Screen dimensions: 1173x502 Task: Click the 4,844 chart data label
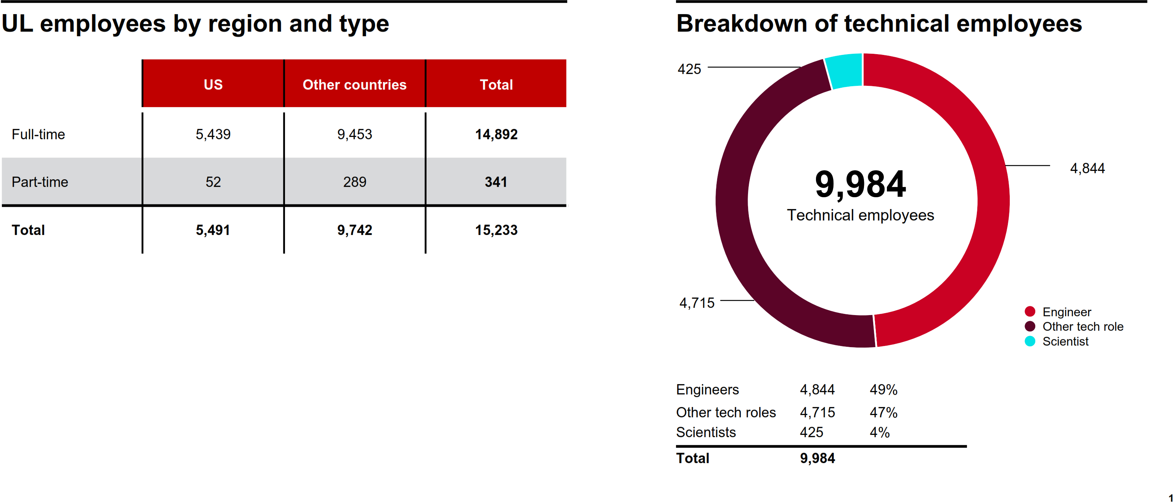[1087, 168]
